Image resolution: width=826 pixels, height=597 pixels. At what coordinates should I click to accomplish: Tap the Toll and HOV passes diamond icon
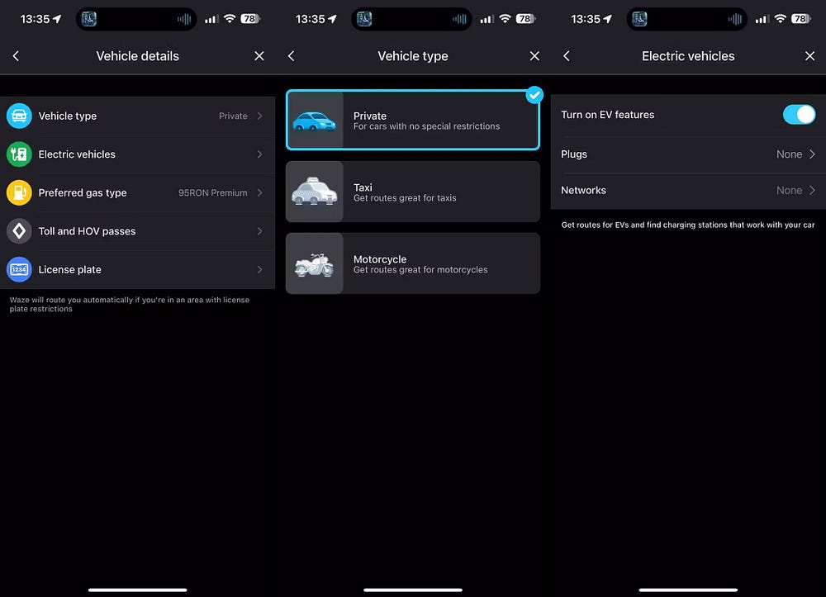19,231
